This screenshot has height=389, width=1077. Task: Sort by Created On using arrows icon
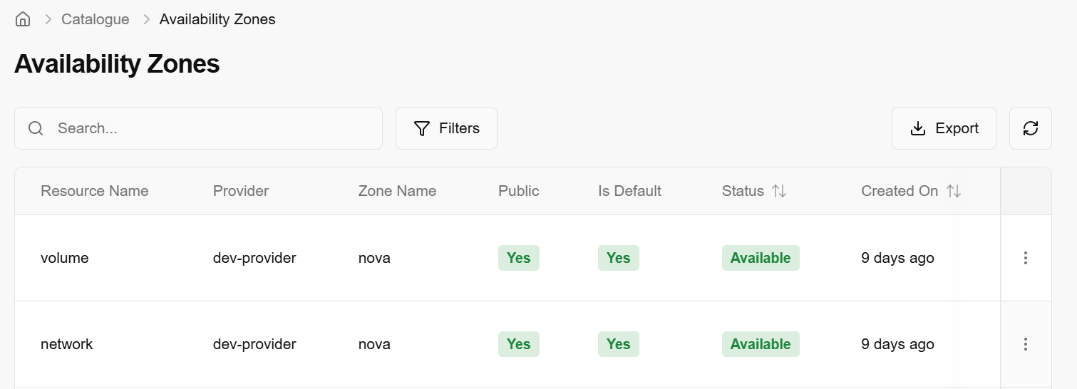point(954,191)
